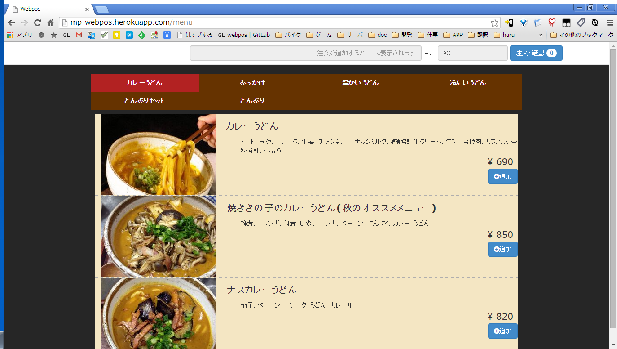Expand the ゲーム bookmark folder
Image resolution: width=617 pixels, height=349 pixels.
coord(319,35)
